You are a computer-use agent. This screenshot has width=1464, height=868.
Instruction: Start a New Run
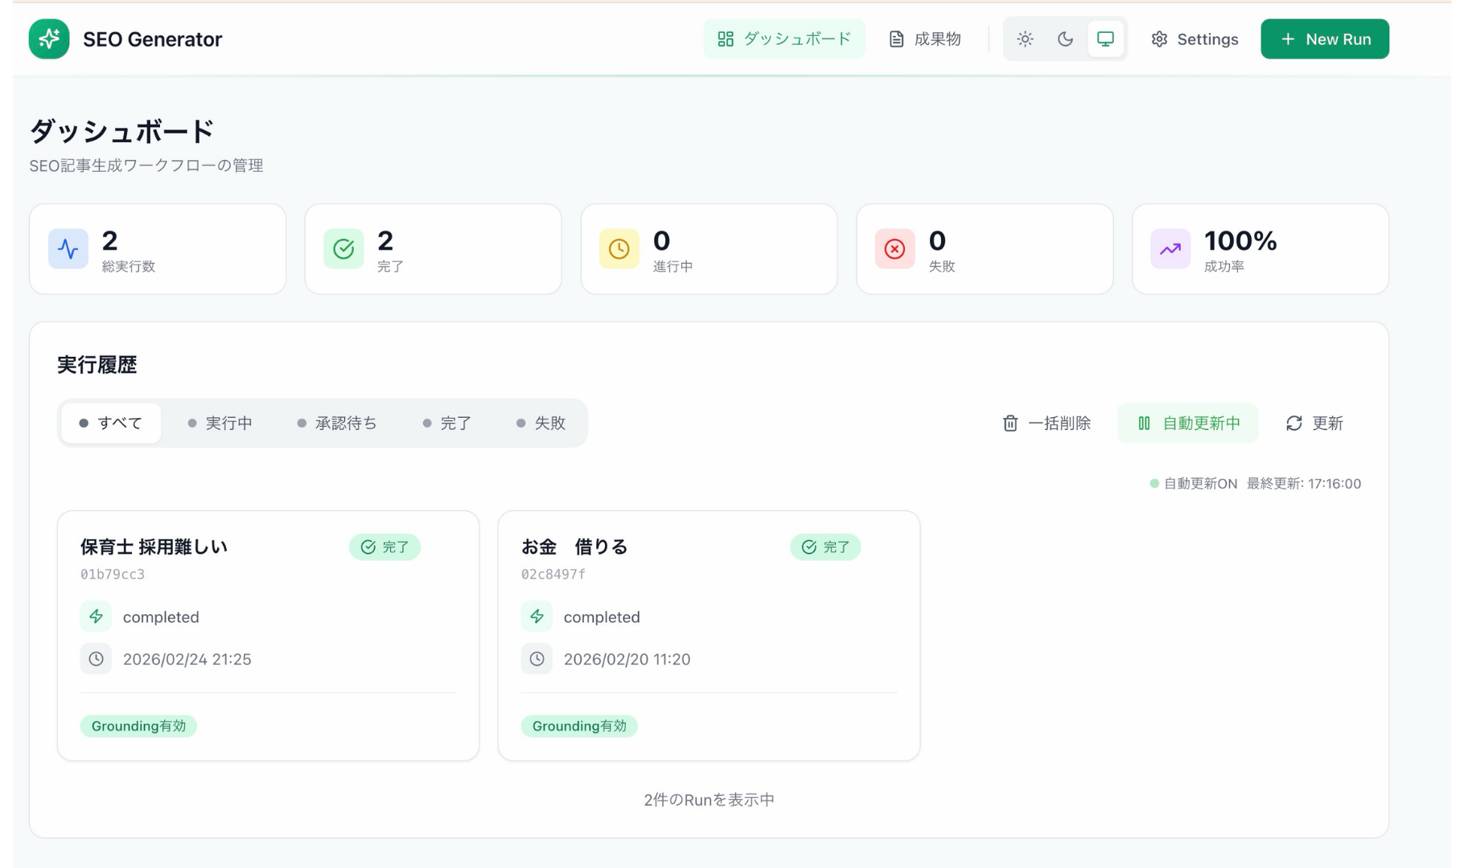[1324, 39]
